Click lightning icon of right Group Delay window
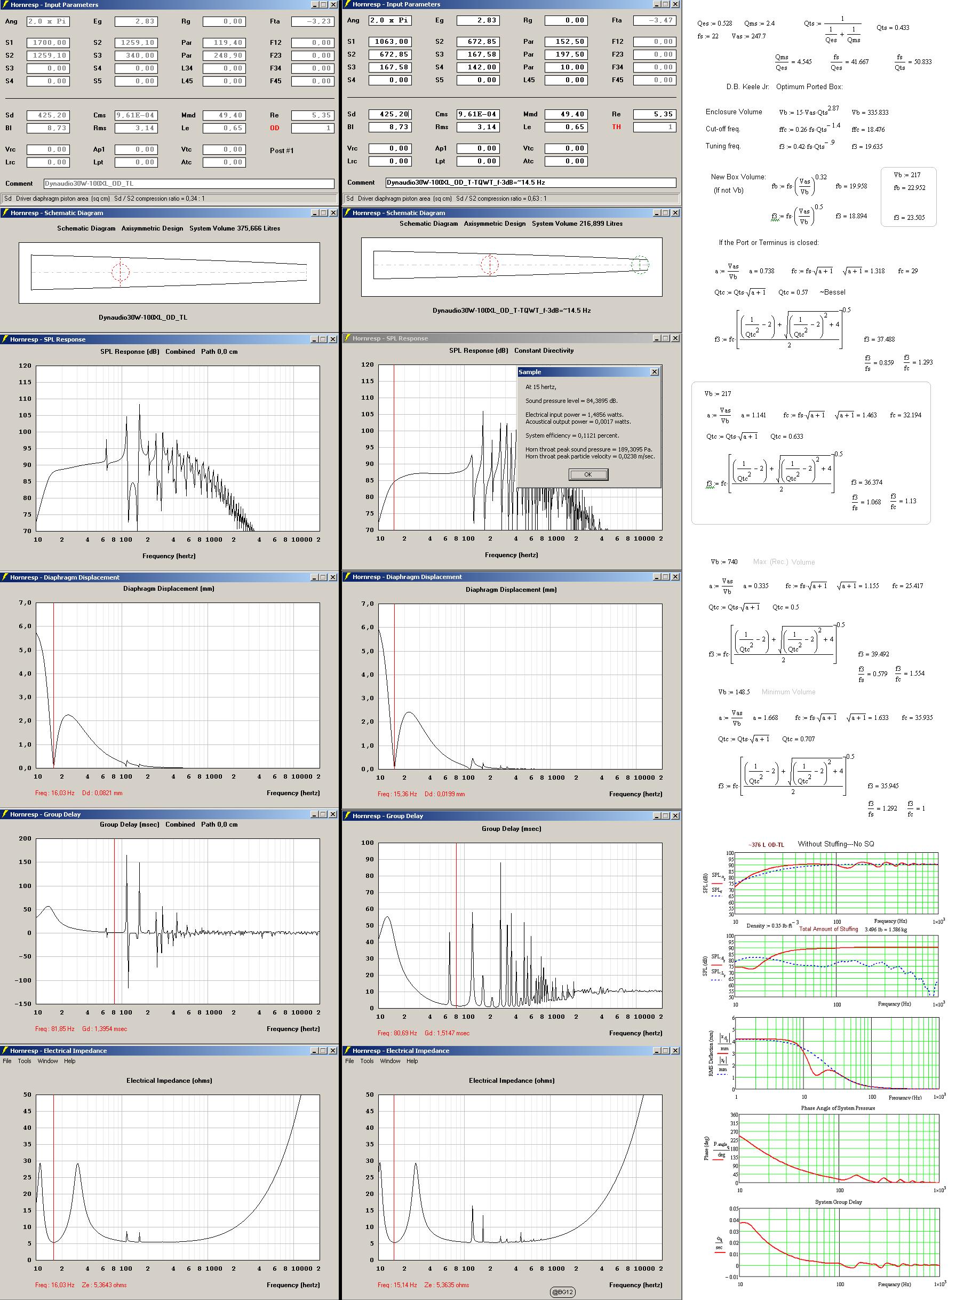The width and height of the screenshot is (980, 1300). [347, 816]
